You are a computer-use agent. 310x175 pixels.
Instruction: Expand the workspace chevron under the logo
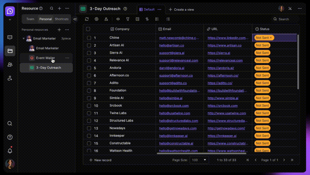click(x=10, y=20)
